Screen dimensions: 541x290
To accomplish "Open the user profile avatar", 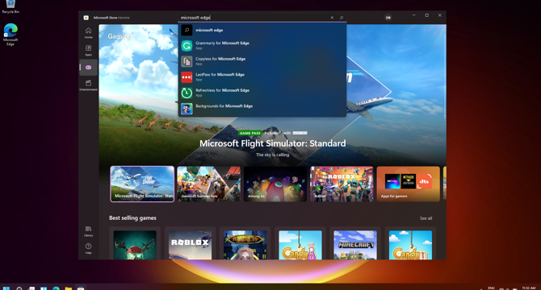I will 388,18.
